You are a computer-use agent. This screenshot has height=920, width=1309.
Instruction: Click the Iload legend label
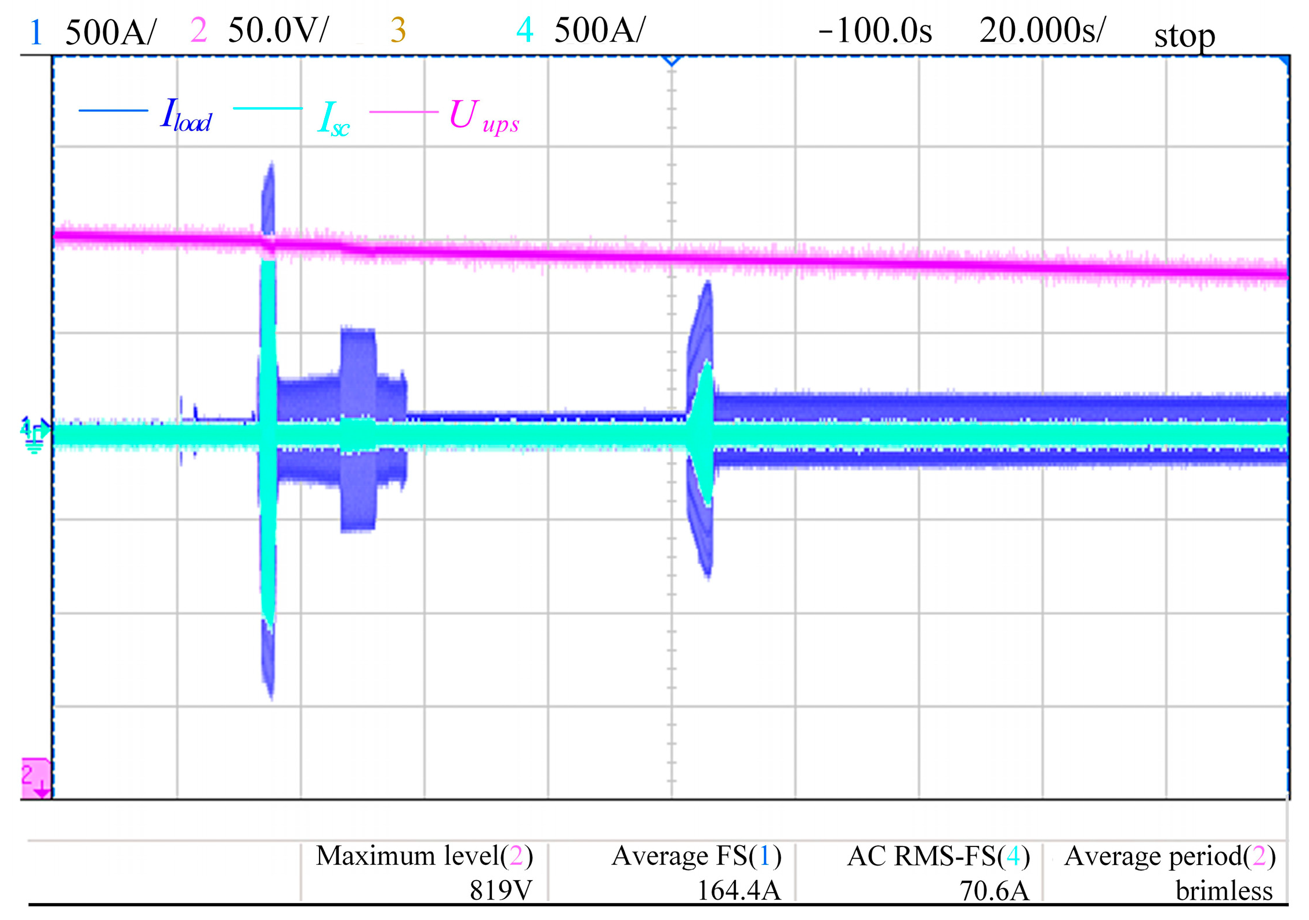(x=186, y=114)
